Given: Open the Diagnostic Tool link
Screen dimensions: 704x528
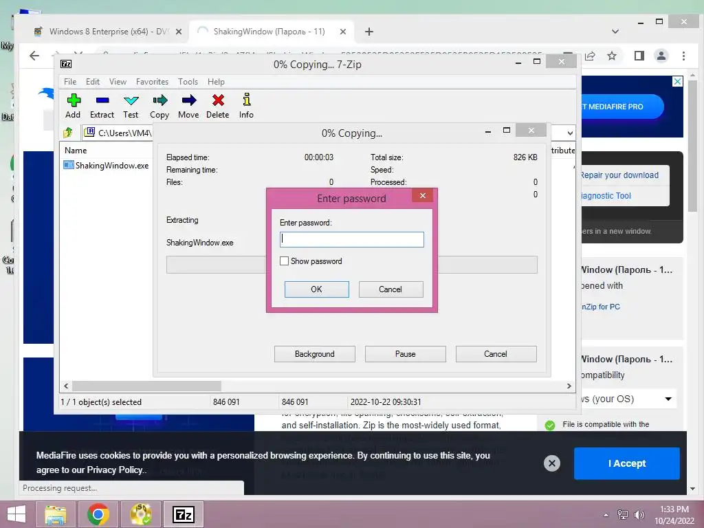Looking at the screenshot, I should coord(606,196).
